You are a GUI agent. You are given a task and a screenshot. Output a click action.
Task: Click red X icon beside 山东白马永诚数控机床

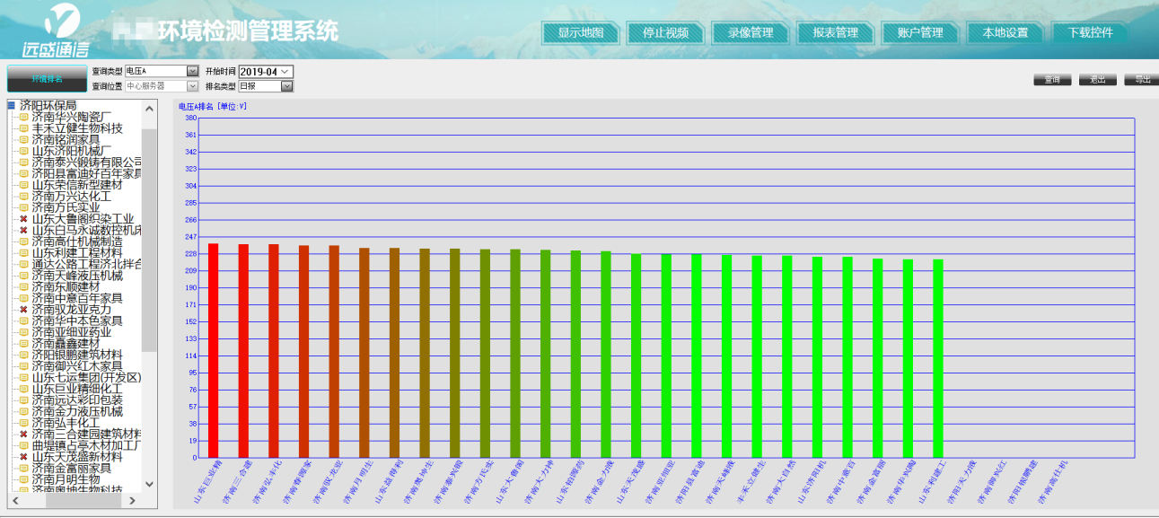tap(23, 231)
